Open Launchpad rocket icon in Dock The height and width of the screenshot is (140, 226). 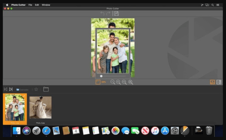(x=36, y=131)
